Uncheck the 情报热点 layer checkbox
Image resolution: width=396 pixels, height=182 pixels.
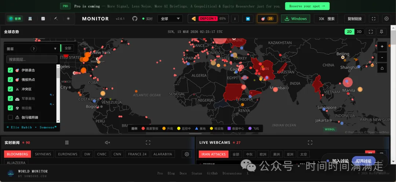click(x=10, y=79)
